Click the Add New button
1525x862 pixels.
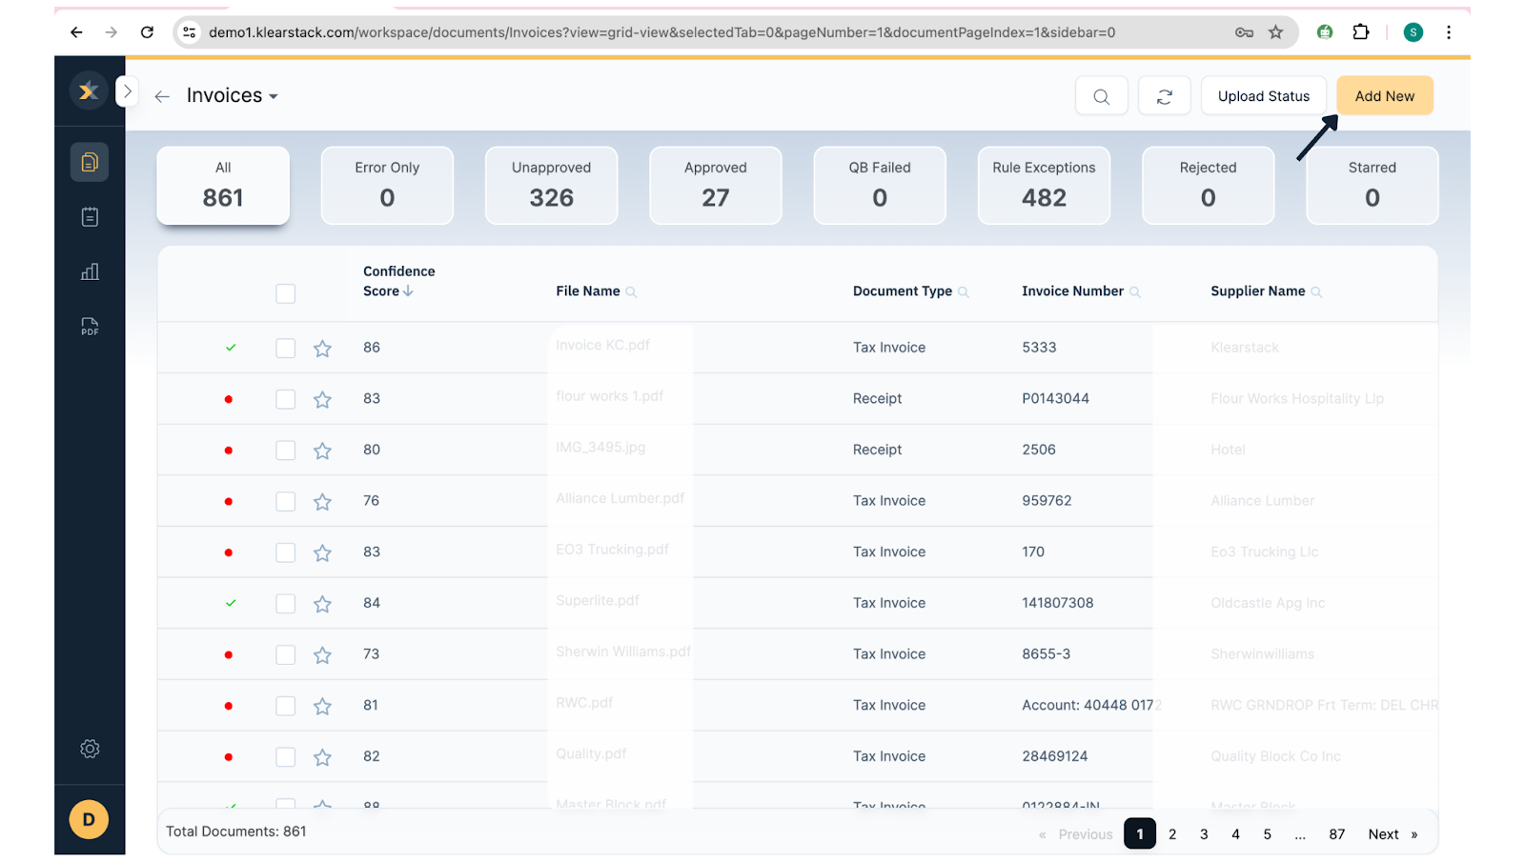[1385, 96]
